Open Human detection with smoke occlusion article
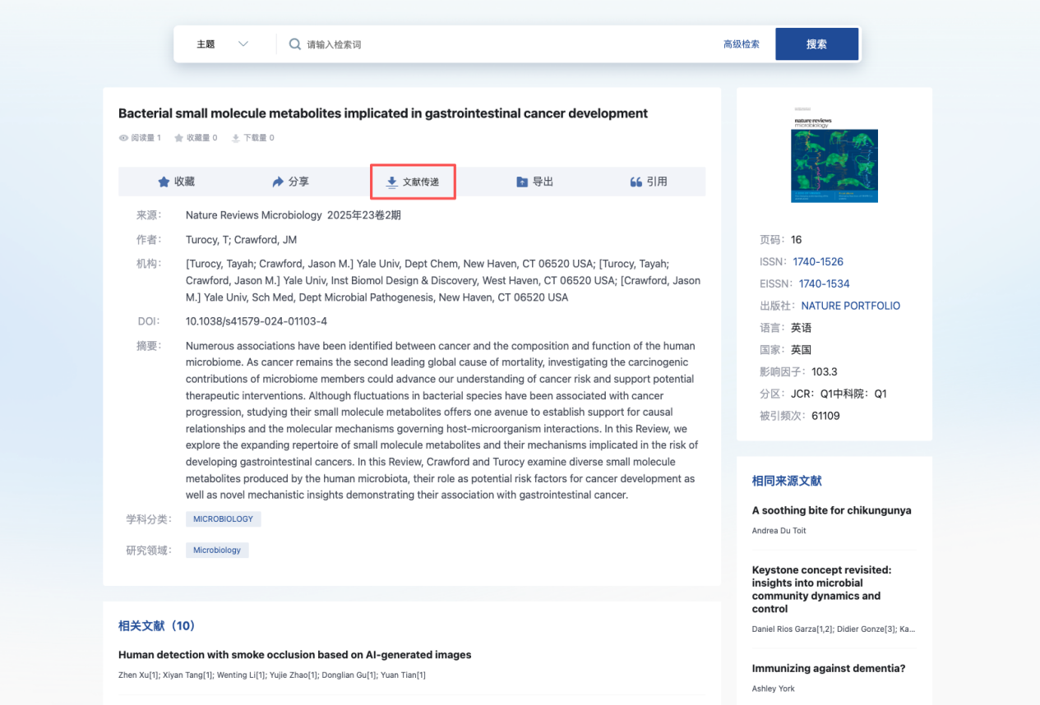 tap(295, 655)
